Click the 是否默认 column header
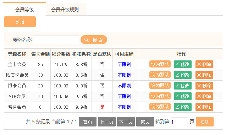 pyautogui.click(x=102, y=54)
